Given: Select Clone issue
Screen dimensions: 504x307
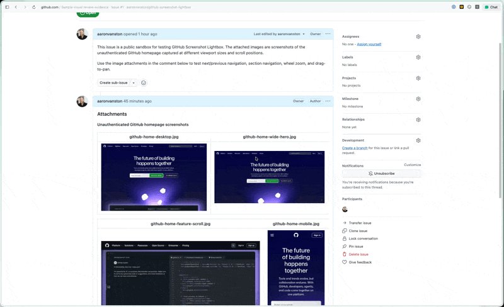Looking at the screenshot, I should pyautogui.click(x=355, y=231).
